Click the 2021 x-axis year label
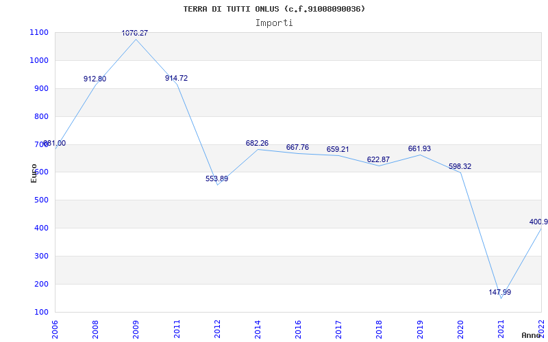 pyautogui.click(x=501, y=329)
